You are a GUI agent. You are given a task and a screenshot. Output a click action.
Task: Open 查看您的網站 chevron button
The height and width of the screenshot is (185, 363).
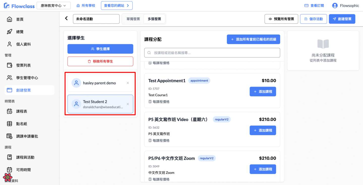116,6
